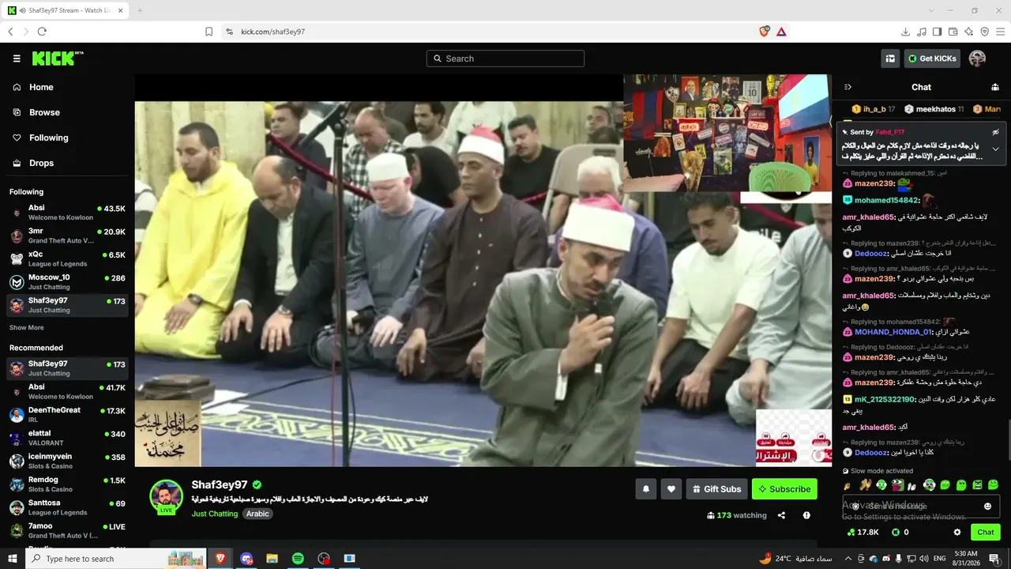
Task: Click the Get KICKs button
Action: (932, 58)
